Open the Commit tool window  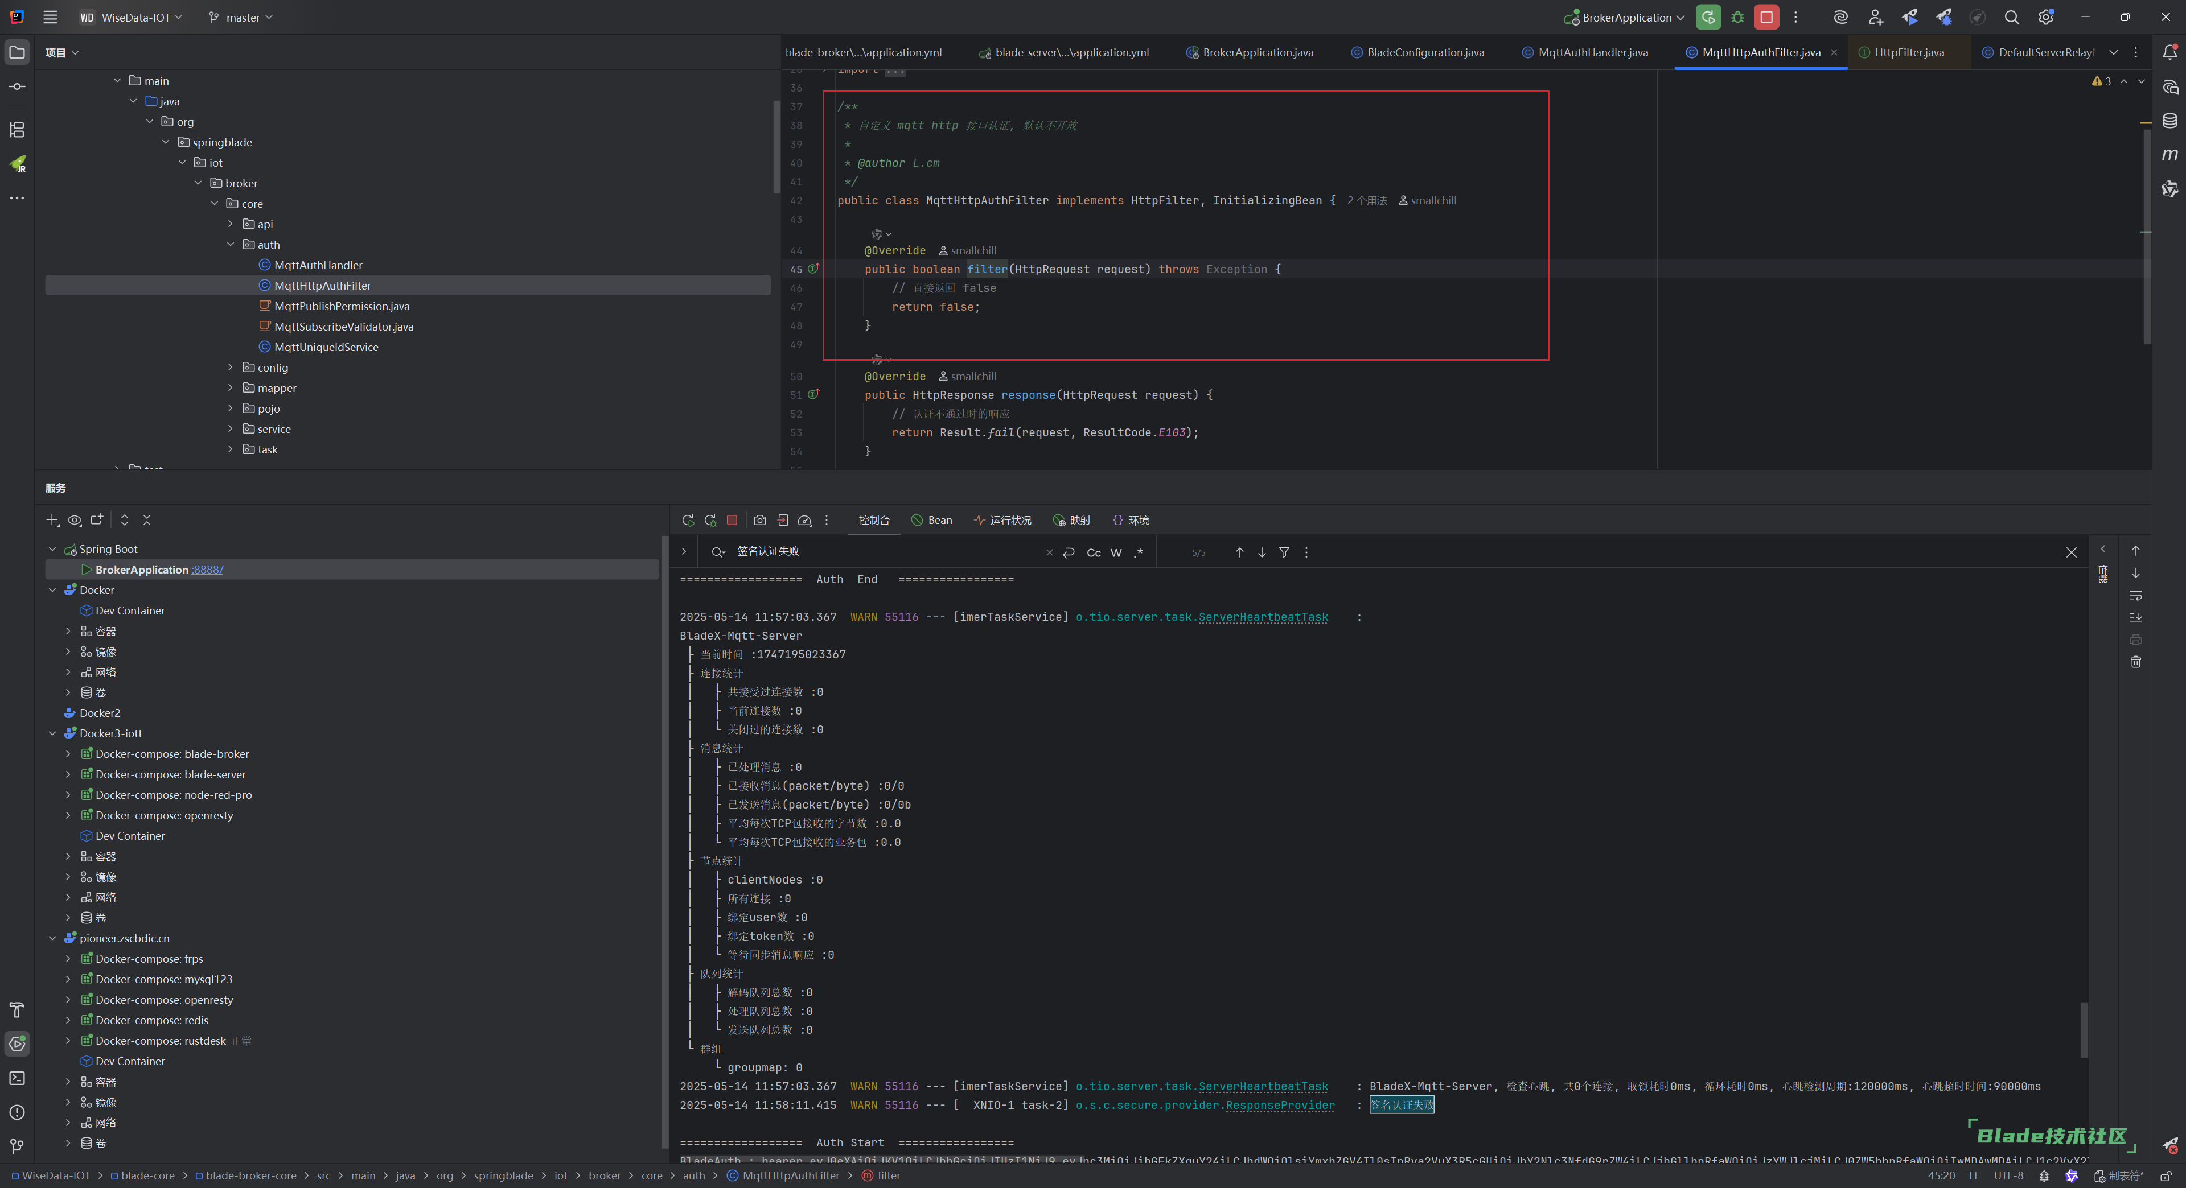point(17,86)
